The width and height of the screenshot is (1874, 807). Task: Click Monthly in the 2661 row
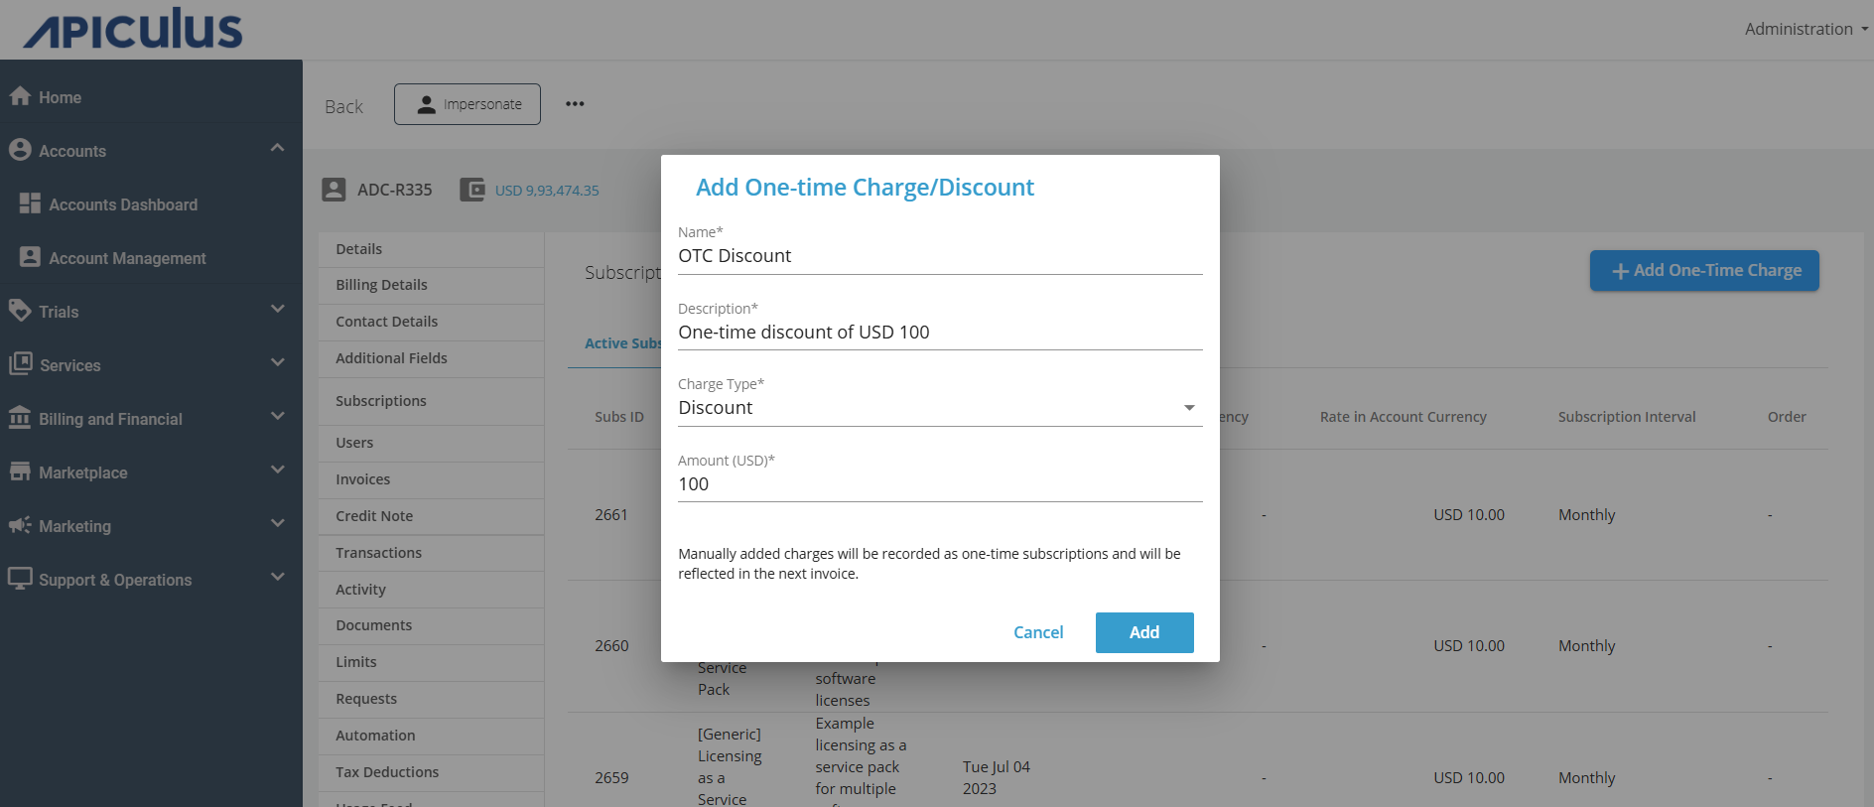point(1586,514)
